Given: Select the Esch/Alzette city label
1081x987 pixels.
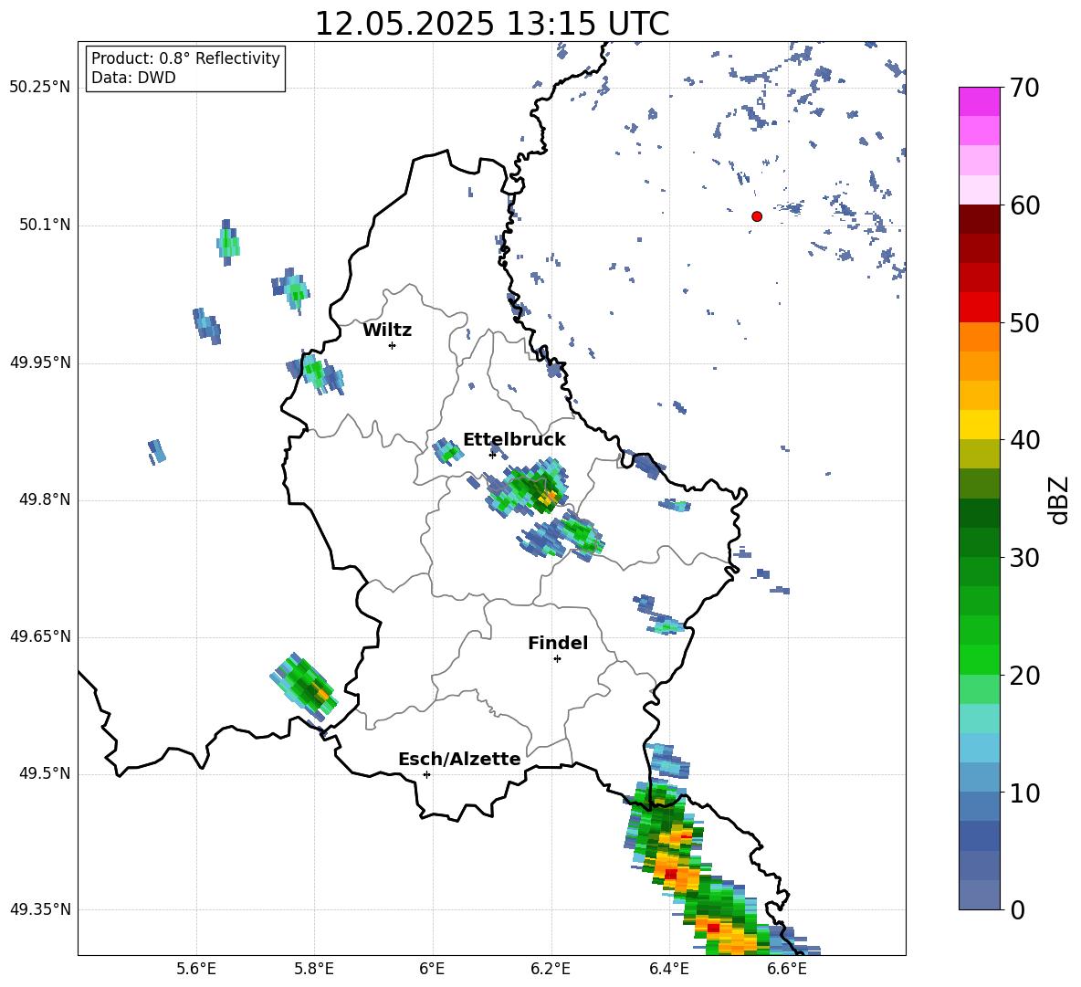Looking at the screenshot, I should [x=459, y=759].
